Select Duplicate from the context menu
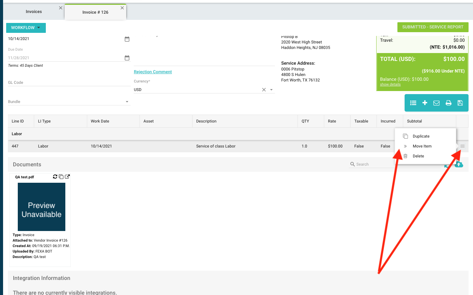This screenshot has height=295, width=473. 421,136
